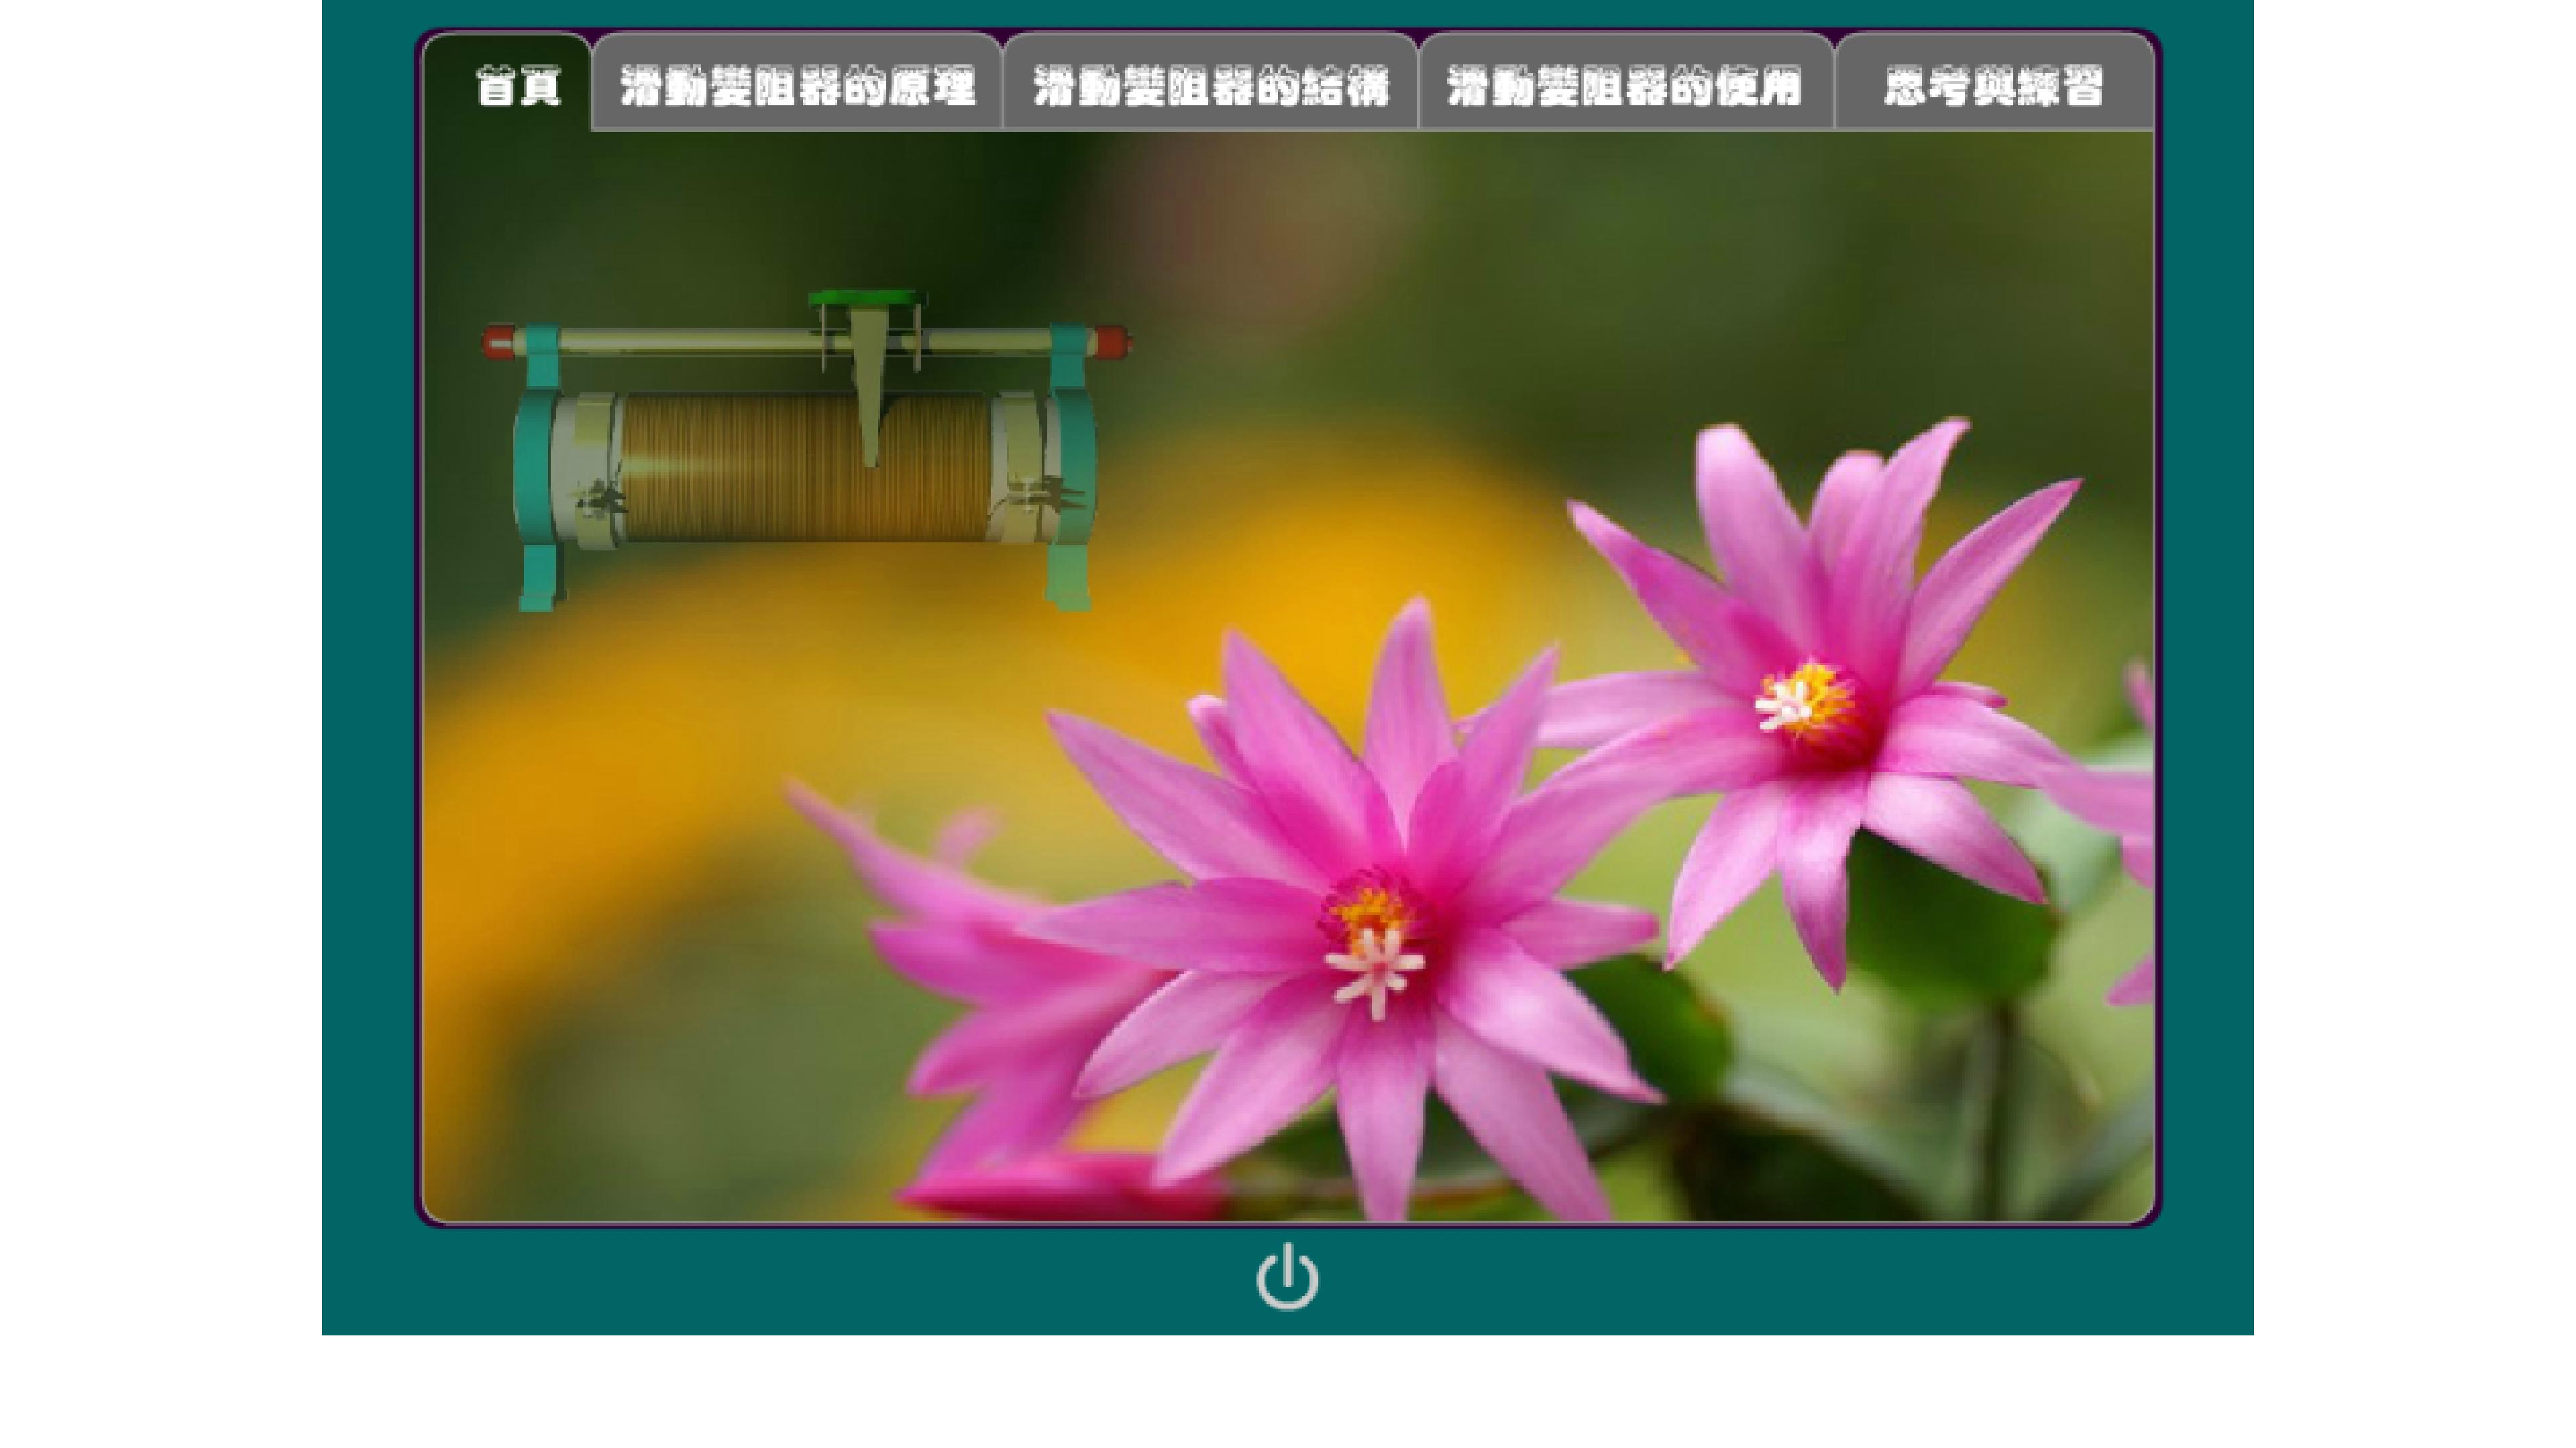Click the left teal support stand

tap(538, 467)
